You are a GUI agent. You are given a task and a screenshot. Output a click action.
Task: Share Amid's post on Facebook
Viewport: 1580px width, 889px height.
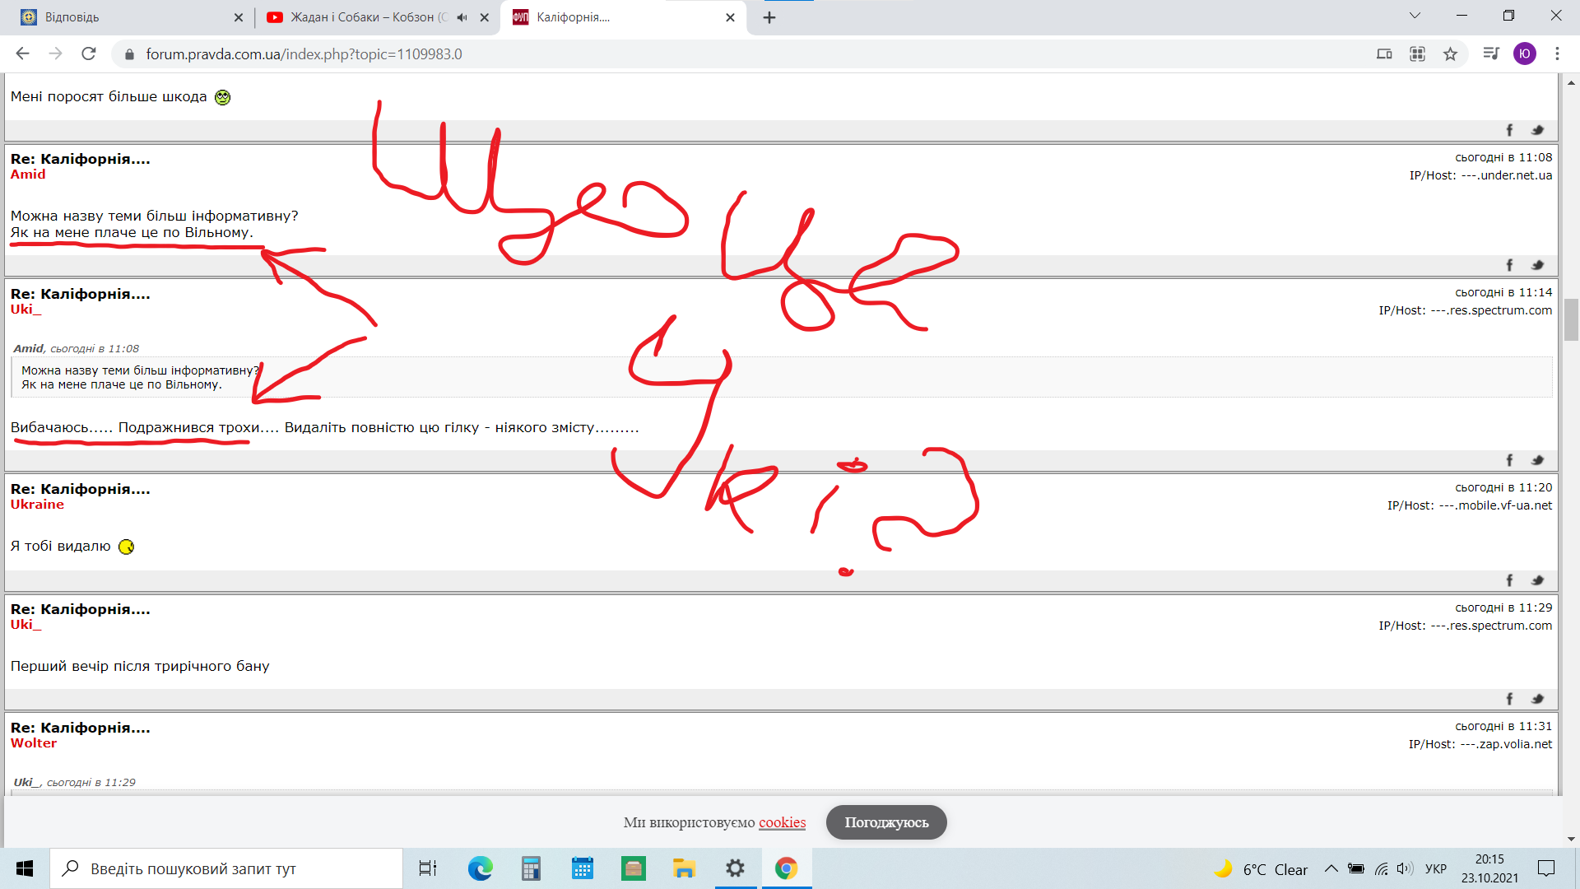point(1509,265)
